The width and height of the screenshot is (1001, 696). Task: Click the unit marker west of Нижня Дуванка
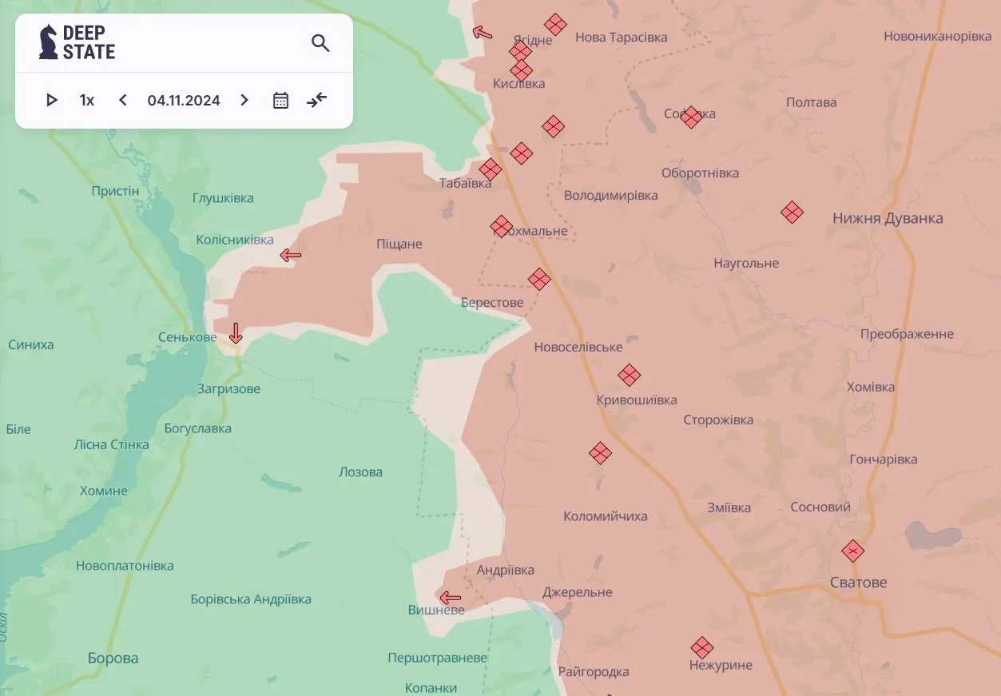(792, 213)
